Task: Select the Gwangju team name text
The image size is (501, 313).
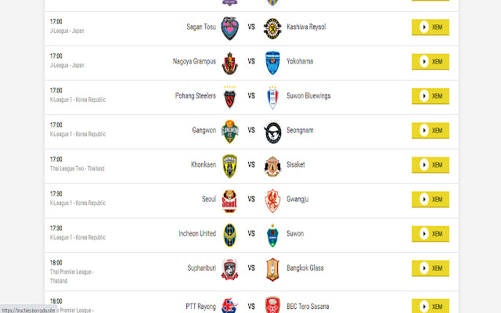Action: click(297, 200)
